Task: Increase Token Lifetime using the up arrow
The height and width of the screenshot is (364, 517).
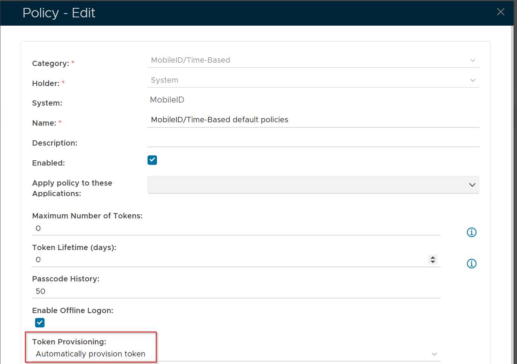Action: 433,258
